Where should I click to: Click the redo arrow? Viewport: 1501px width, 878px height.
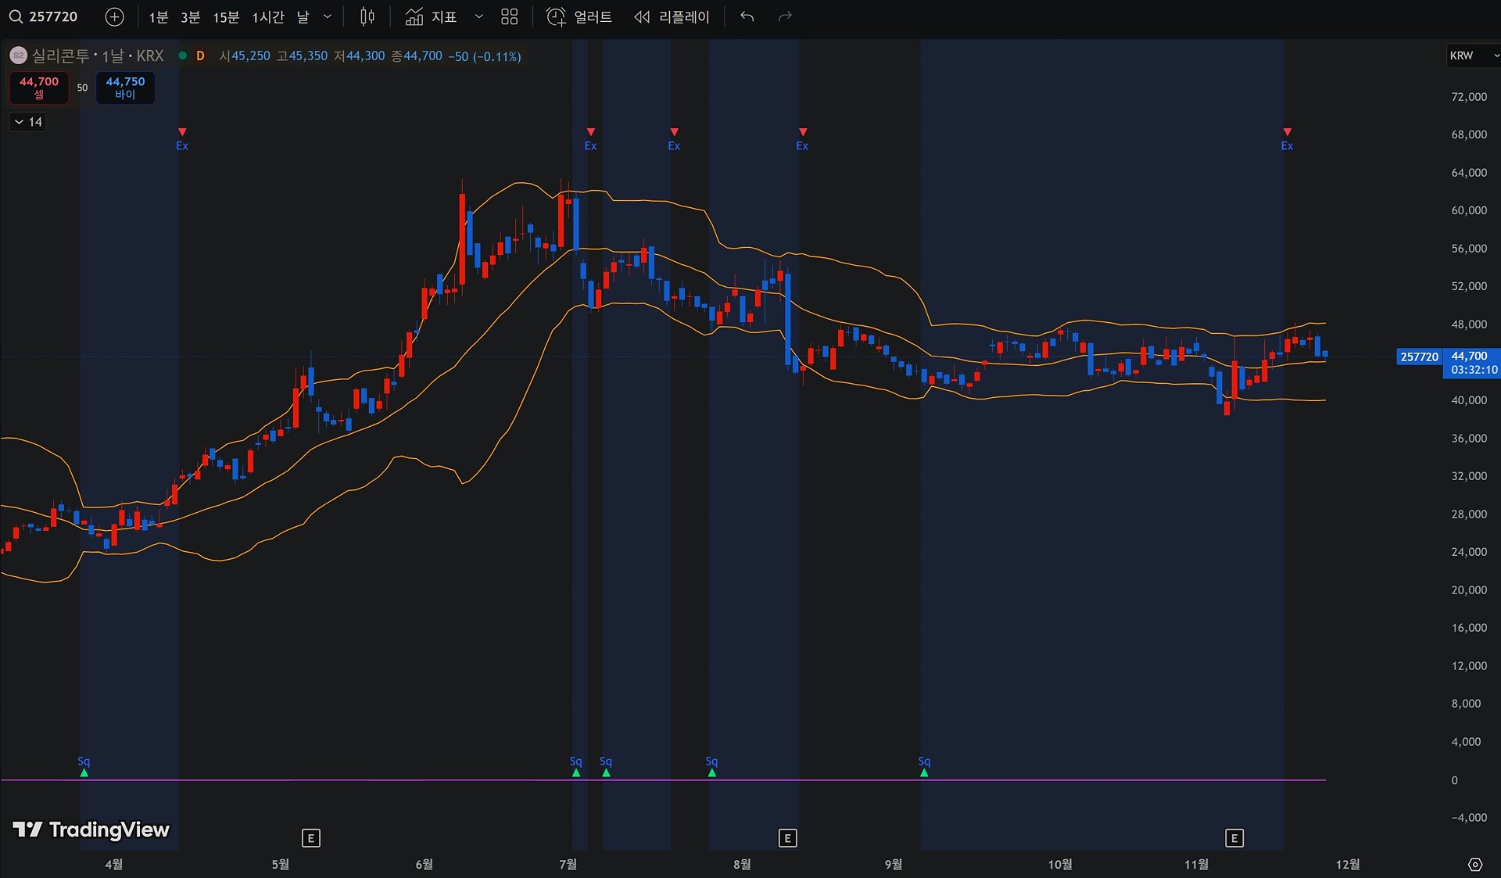785,16
